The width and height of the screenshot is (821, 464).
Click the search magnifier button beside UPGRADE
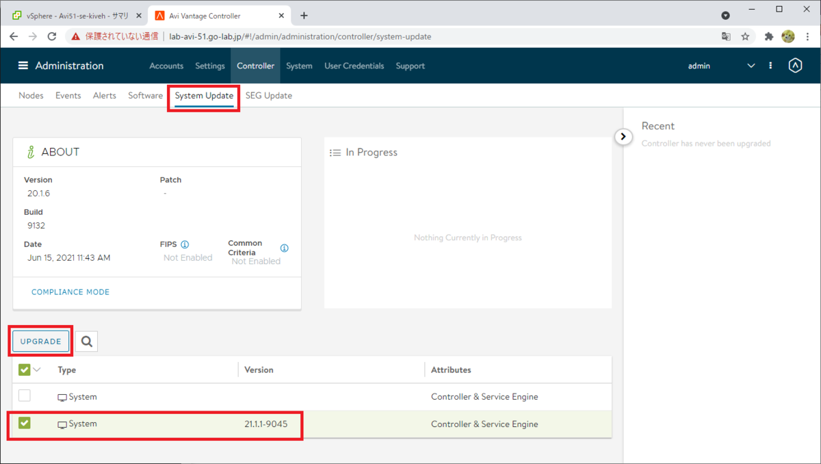point(86,341)
